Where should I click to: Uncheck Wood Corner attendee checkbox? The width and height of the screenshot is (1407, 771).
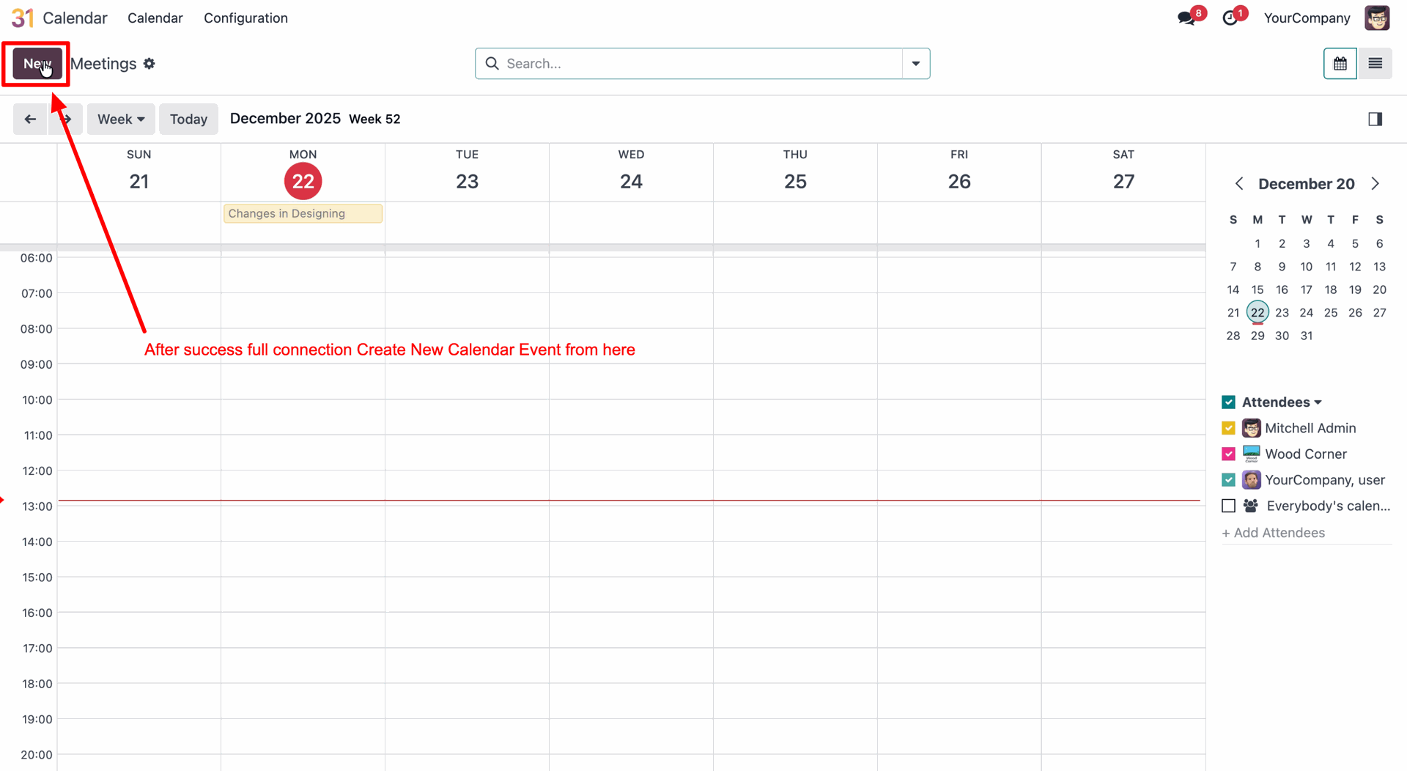(x=1229, y=454)
